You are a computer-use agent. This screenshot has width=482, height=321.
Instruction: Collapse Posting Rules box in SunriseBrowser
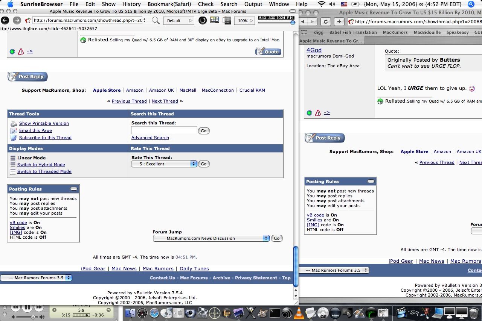[x=74, y=189]
